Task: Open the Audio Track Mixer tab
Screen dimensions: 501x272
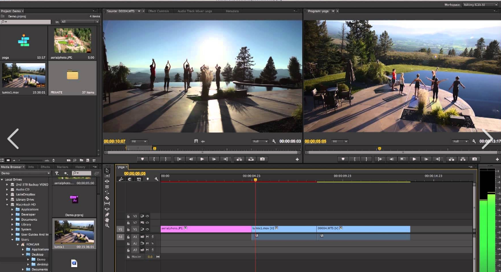Action: [x=194, y=11]
